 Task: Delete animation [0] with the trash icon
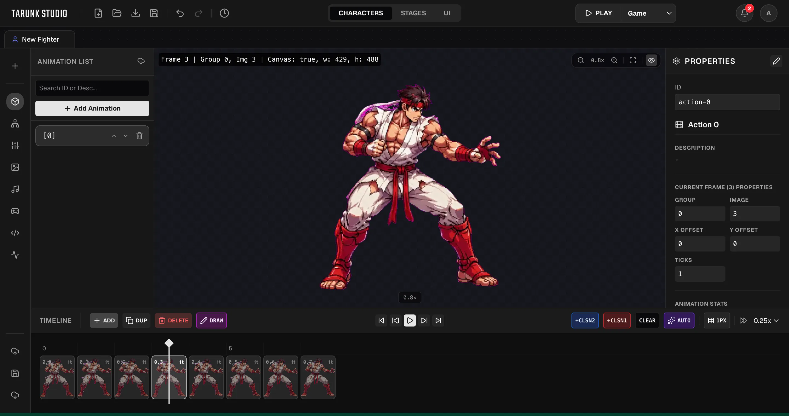(139, 136)
